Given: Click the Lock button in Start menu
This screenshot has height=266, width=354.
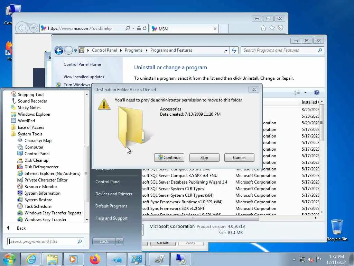Looking at the screenshot, I should 104,241.
